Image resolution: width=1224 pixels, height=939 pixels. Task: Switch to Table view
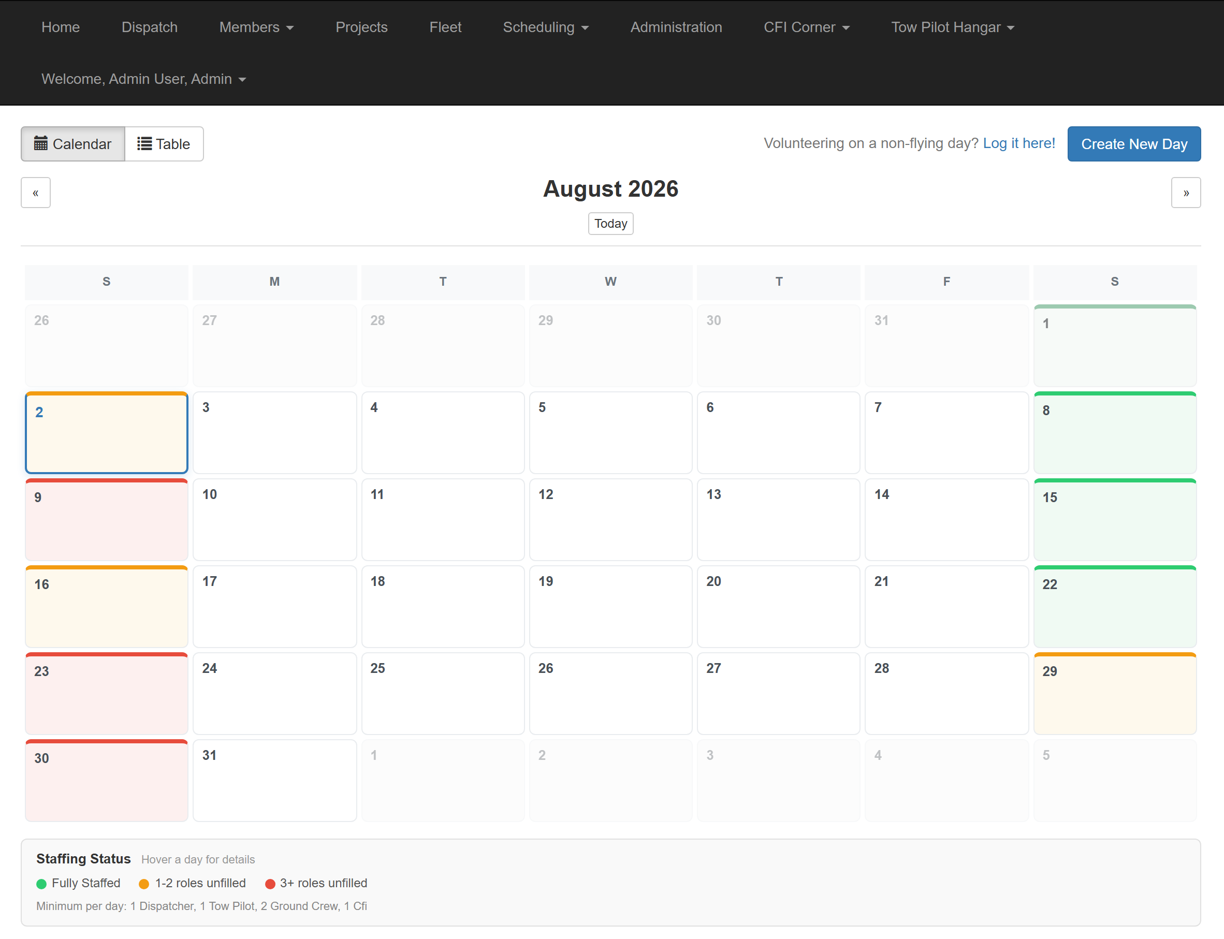(x=164, y=143)
